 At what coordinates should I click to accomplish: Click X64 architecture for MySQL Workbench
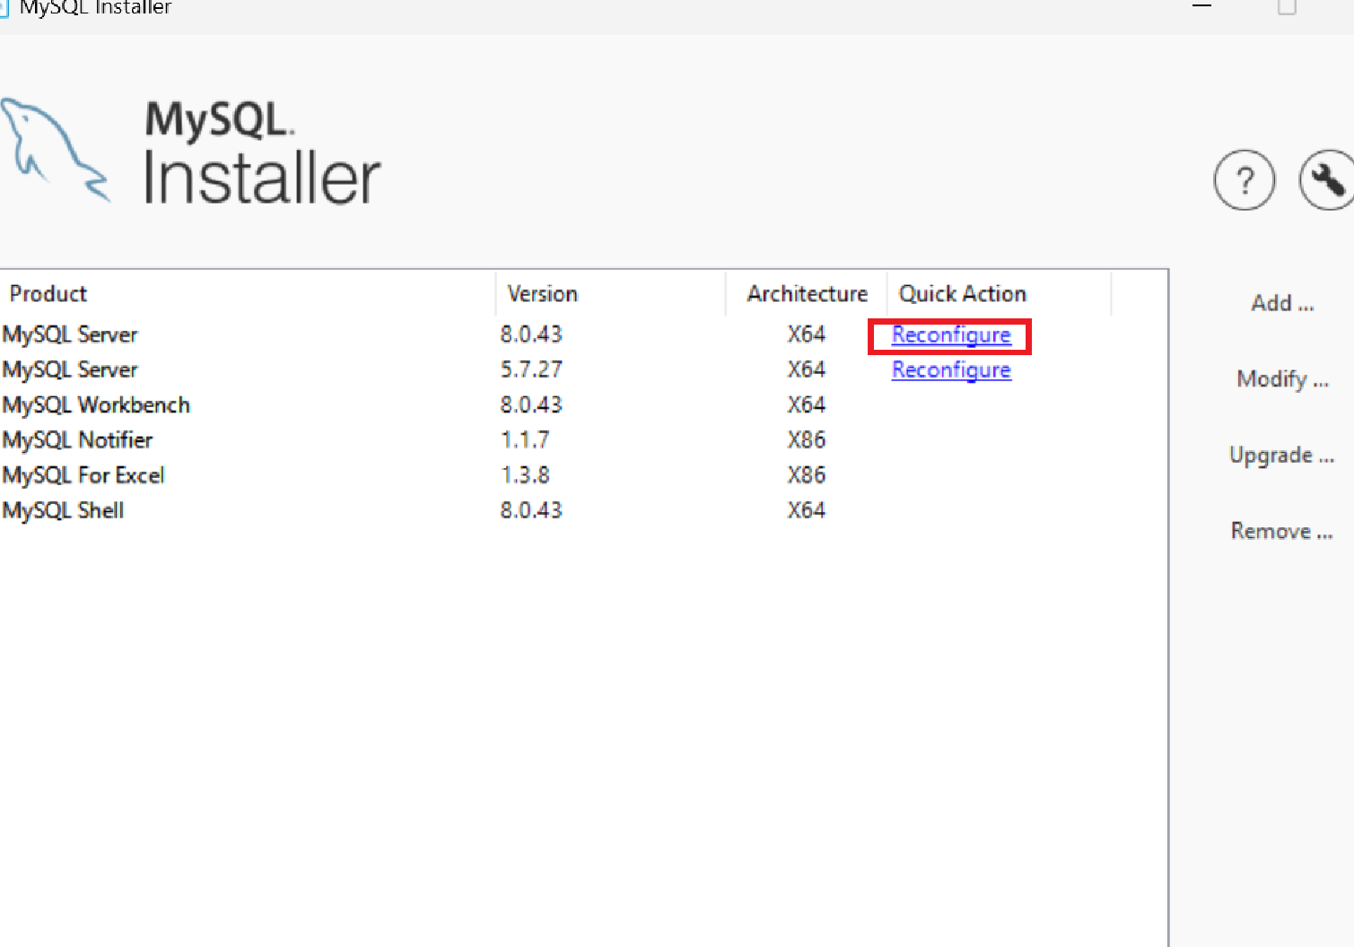click(807, 404)
